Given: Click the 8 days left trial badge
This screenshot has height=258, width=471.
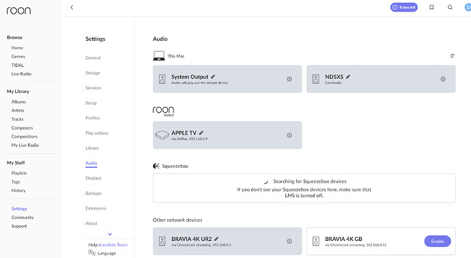Looking at the screenshot, I should pos(404,8).
